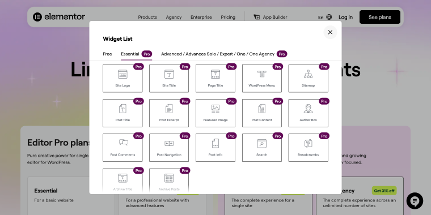Viewport: 431px width, 215px height.
Task: Click the See plans button
Action: click(x=380, y=17)
